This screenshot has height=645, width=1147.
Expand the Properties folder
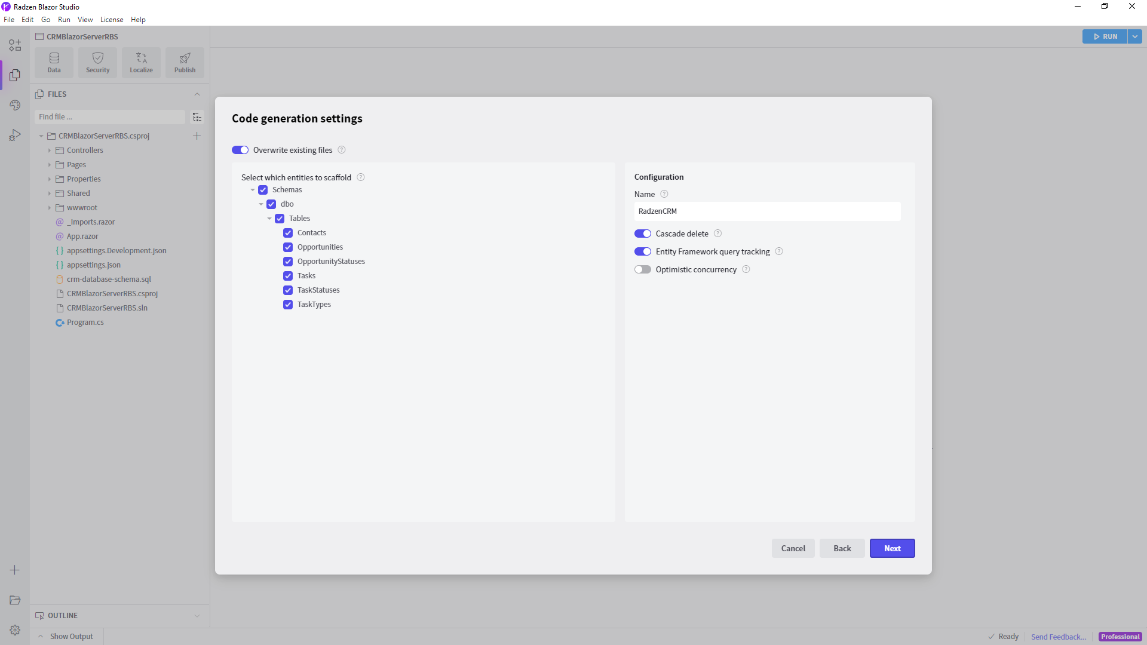pos(49,179)
